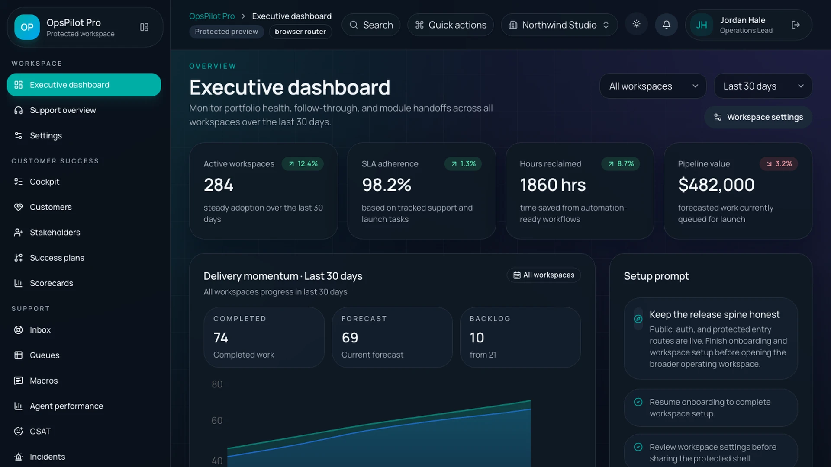Click the Northwind Studio building icon

(513, 25)
